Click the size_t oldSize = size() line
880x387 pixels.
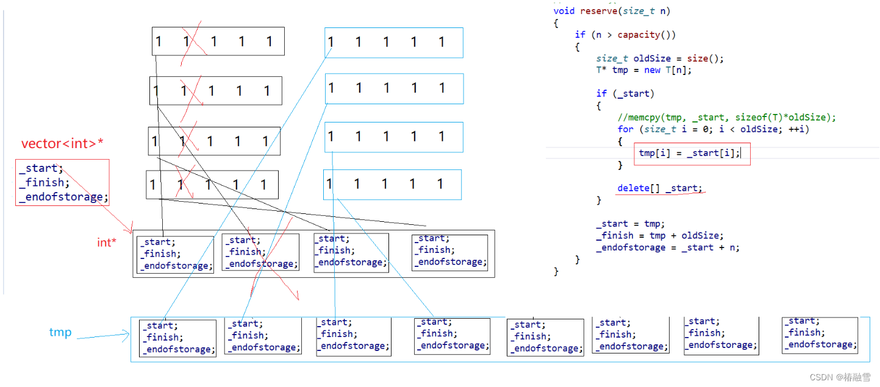point(660,59)
